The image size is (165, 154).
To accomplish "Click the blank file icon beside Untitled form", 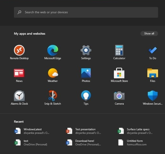I will 121,142.
